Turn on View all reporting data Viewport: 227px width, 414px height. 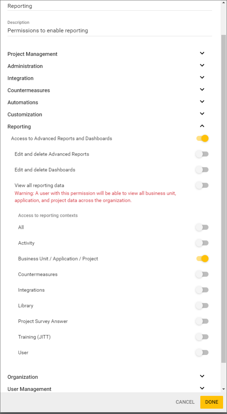pyautogui.click(x=202, y=185)
